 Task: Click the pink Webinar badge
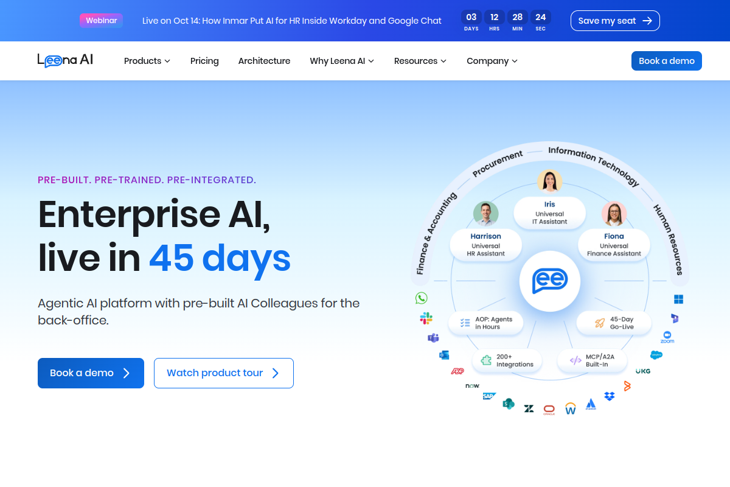[x=101, y=21]
